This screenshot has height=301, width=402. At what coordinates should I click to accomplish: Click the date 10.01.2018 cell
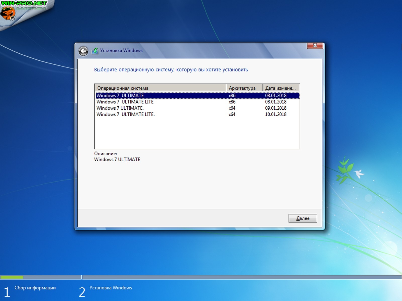tap(276, 114)
